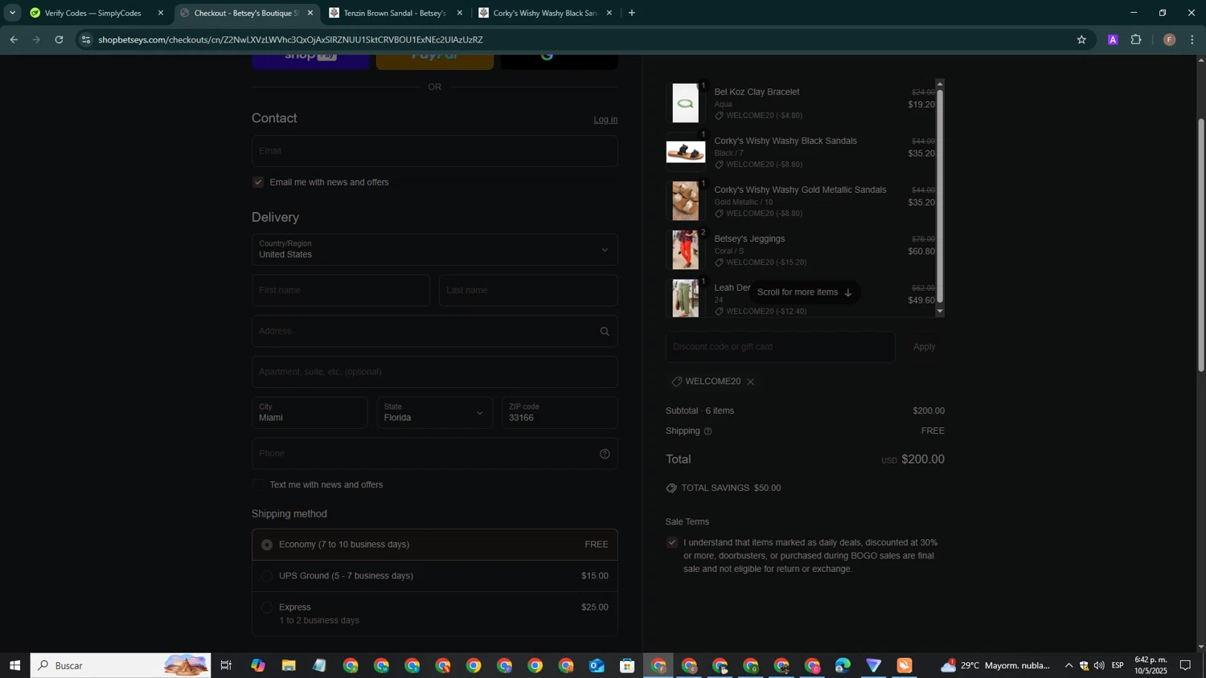Switch to Checkout - Betsey's Boutique tab

click(x=247, y=13)
